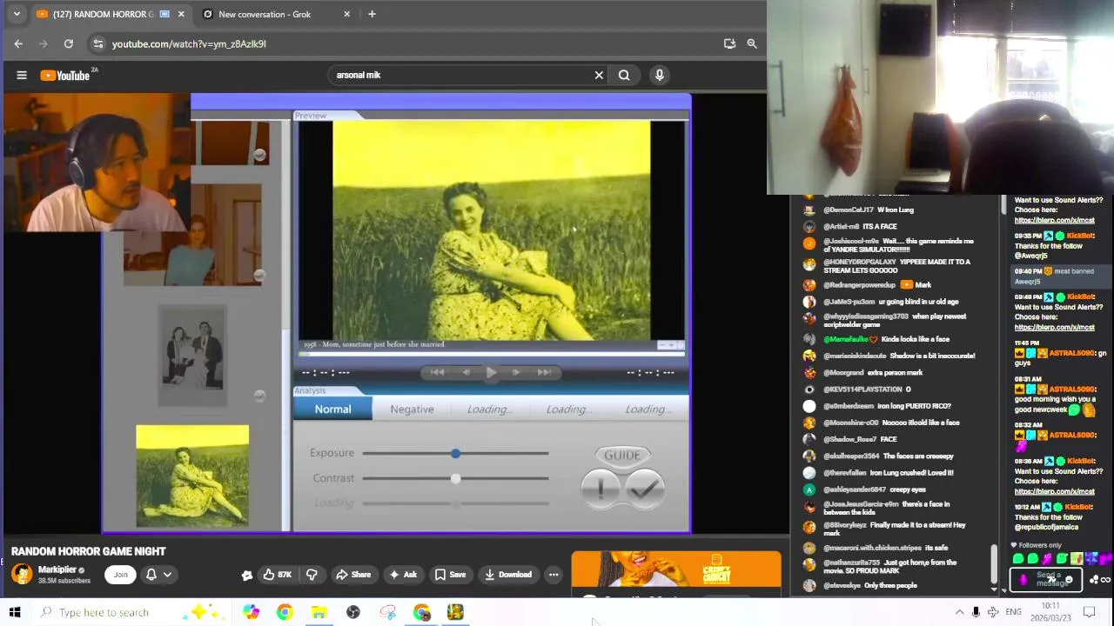Click the Send a message chat box
This screenshot has width=1114, height=626.
[1045, 579]
